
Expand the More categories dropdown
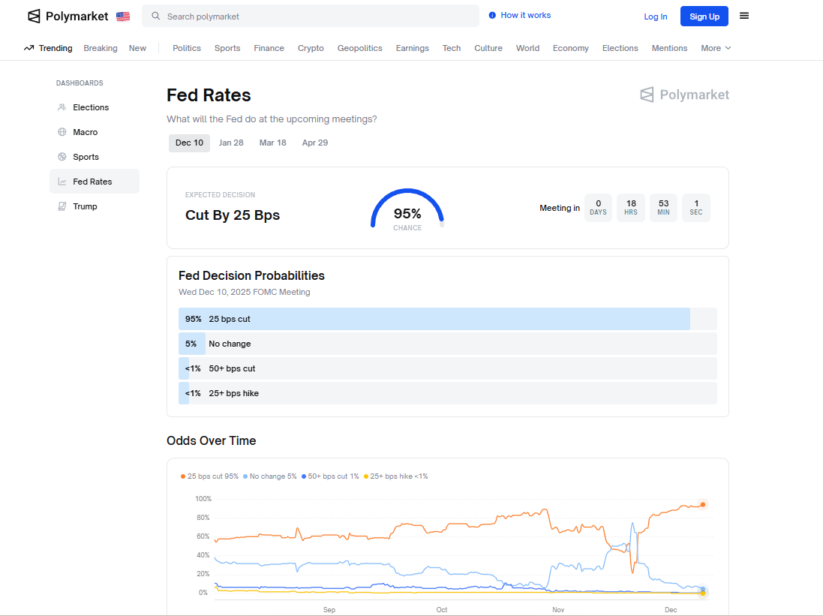tap(716, 48)
